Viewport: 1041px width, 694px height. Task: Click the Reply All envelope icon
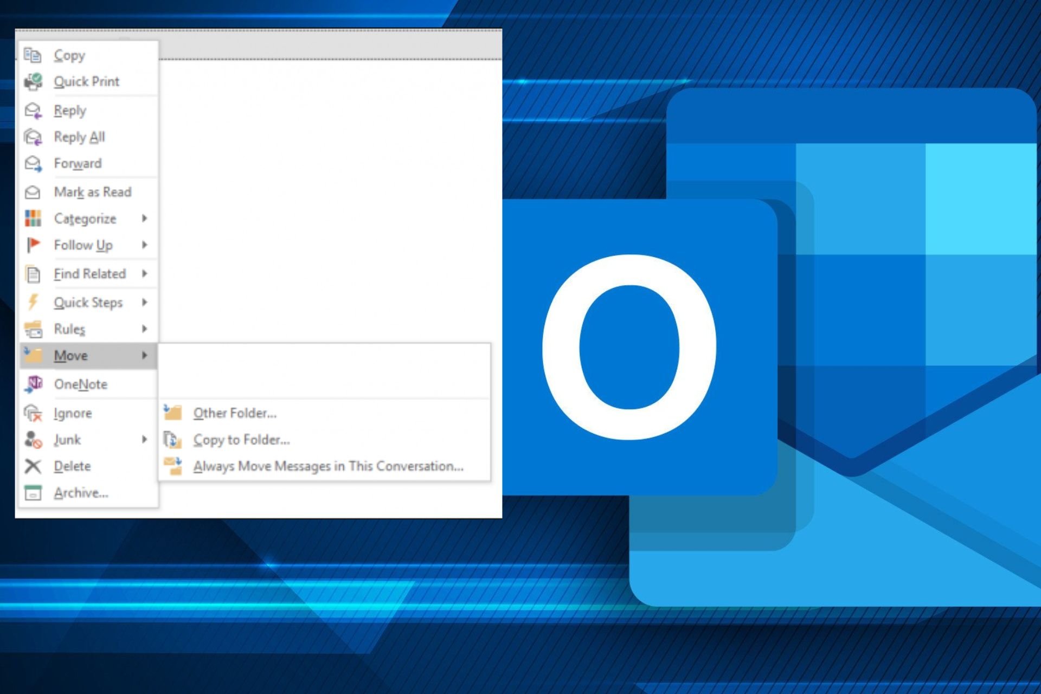tap(33, 137)
